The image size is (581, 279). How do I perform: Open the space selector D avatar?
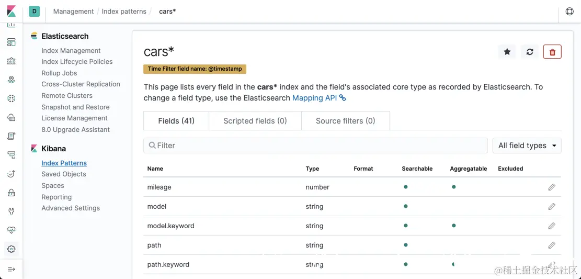coord(35,11)
